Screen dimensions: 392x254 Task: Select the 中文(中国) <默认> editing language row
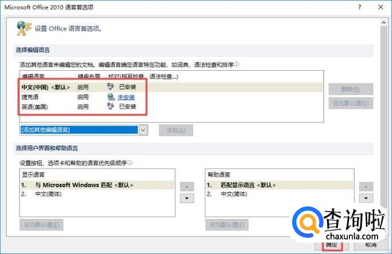171,87
